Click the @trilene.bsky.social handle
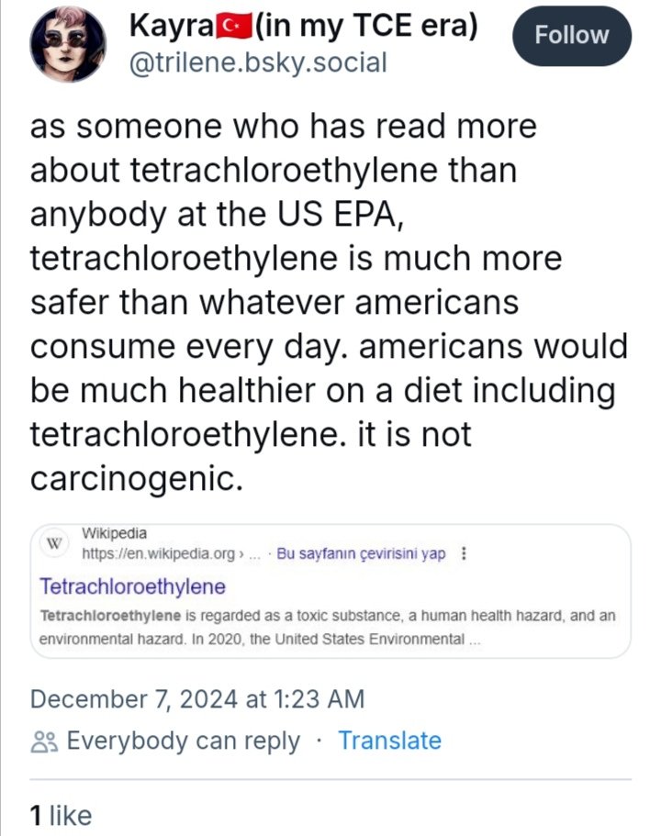Screen dimensions: 661x836 pyautogui.click(x=260, y=61)
